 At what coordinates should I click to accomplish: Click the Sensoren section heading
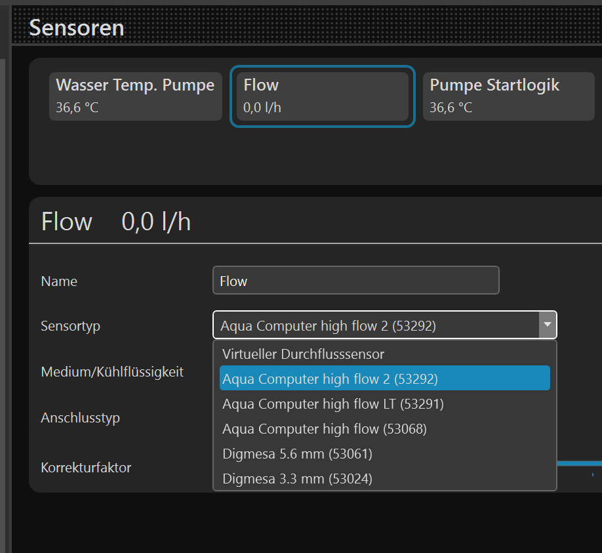click(x=77, y=28)
